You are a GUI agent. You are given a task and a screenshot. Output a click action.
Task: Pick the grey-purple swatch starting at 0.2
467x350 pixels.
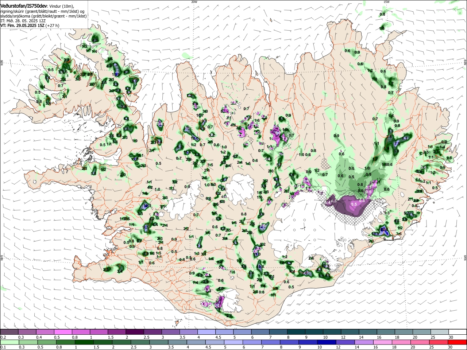pos(9,332)
